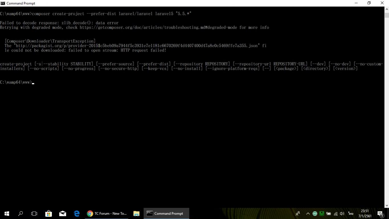This screenshot has height=219, width=389.
Task: Expand hidden system tray icons
Action: [x=308, y=213]
